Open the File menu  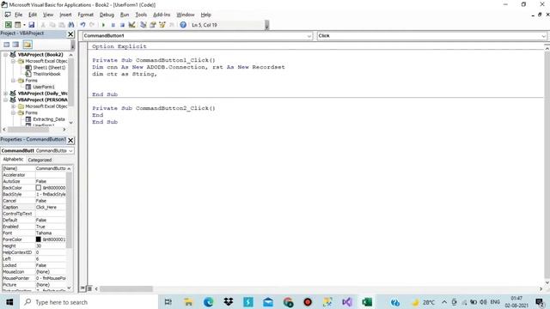click(18, 15)
